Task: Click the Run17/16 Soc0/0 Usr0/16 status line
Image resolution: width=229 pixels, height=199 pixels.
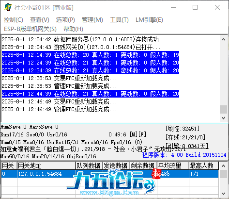Action: coord(33,134)
